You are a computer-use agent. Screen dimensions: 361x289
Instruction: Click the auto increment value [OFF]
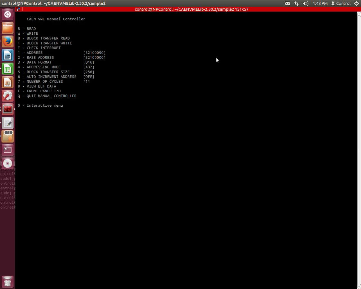[x=89, y=77]
